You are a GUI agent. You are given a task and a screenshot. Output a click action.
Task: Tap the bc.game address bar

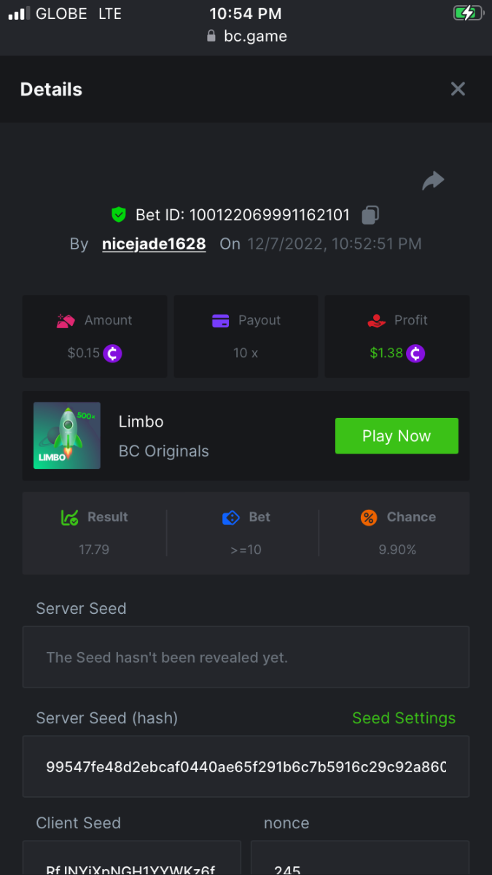pos(246,36)
